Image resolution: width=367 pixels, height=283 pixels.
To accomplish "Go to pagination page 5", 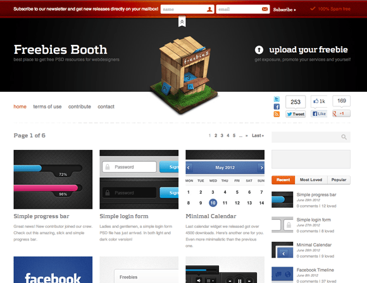I will pyautogui.click(x=234, y=135).
